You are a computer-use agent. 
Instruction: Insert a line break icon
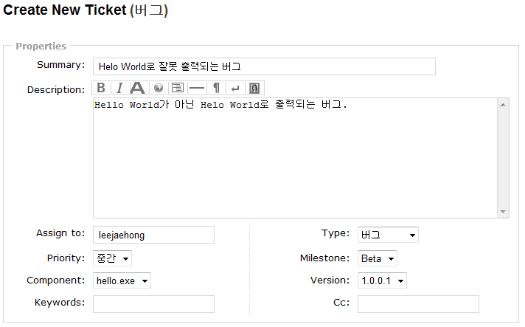(234, 88)
